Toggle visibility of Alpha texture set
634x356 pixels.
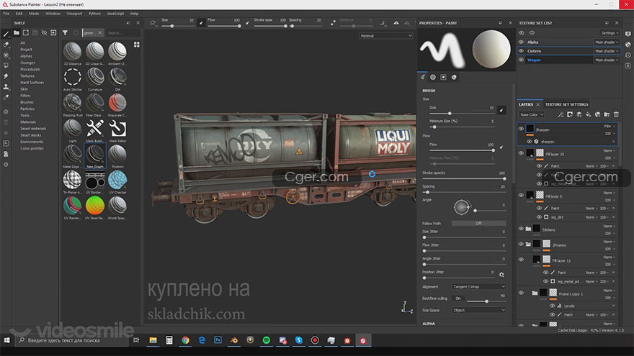[521, 42]
